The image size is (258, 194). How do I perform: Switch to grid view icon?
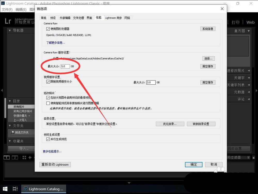click(x=24, y=157)
